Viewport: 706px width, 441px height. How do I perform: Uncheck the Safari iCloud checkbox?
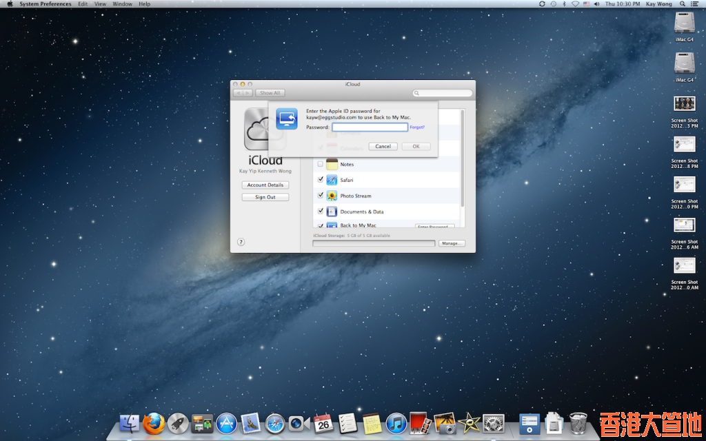[320, 180]
